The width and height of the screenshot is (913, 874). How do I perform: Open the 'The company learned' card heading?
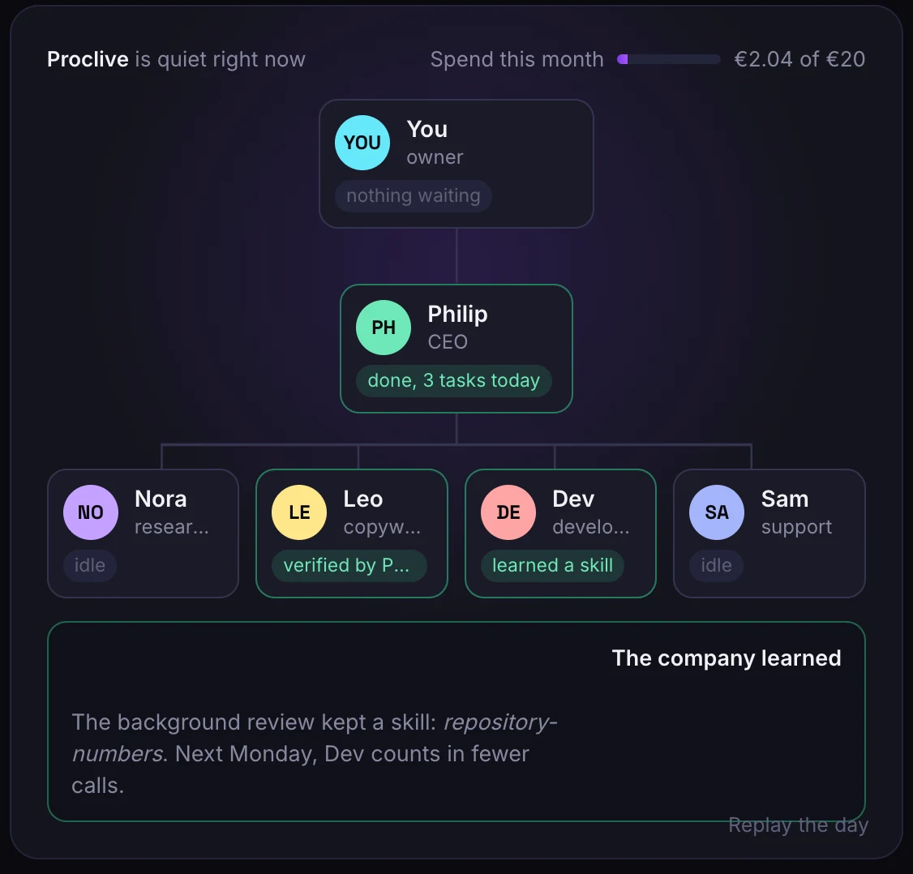(x=726, y=658)
